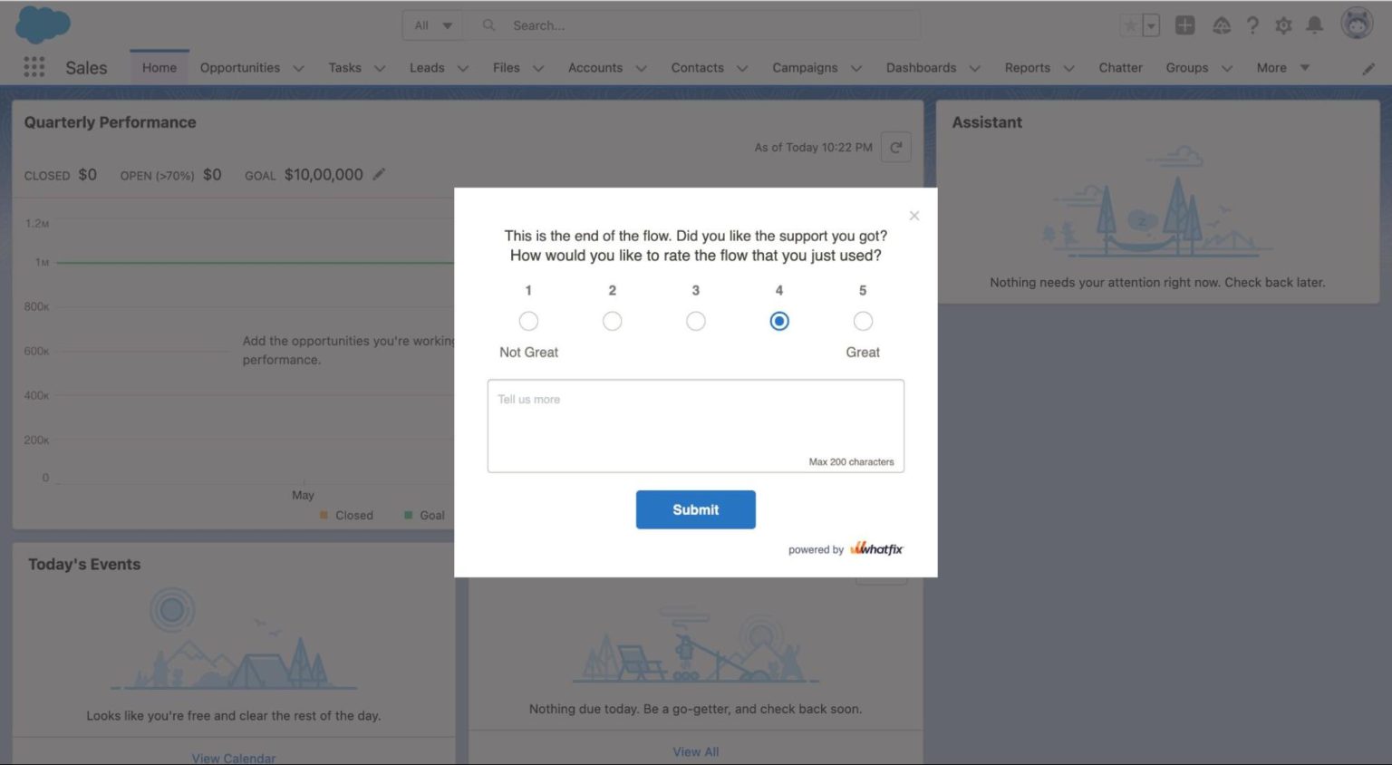Pick the rating 5 Great option
Viewport: 1392px width, 765px height.
pyautogui.click(x=862, y=320)
